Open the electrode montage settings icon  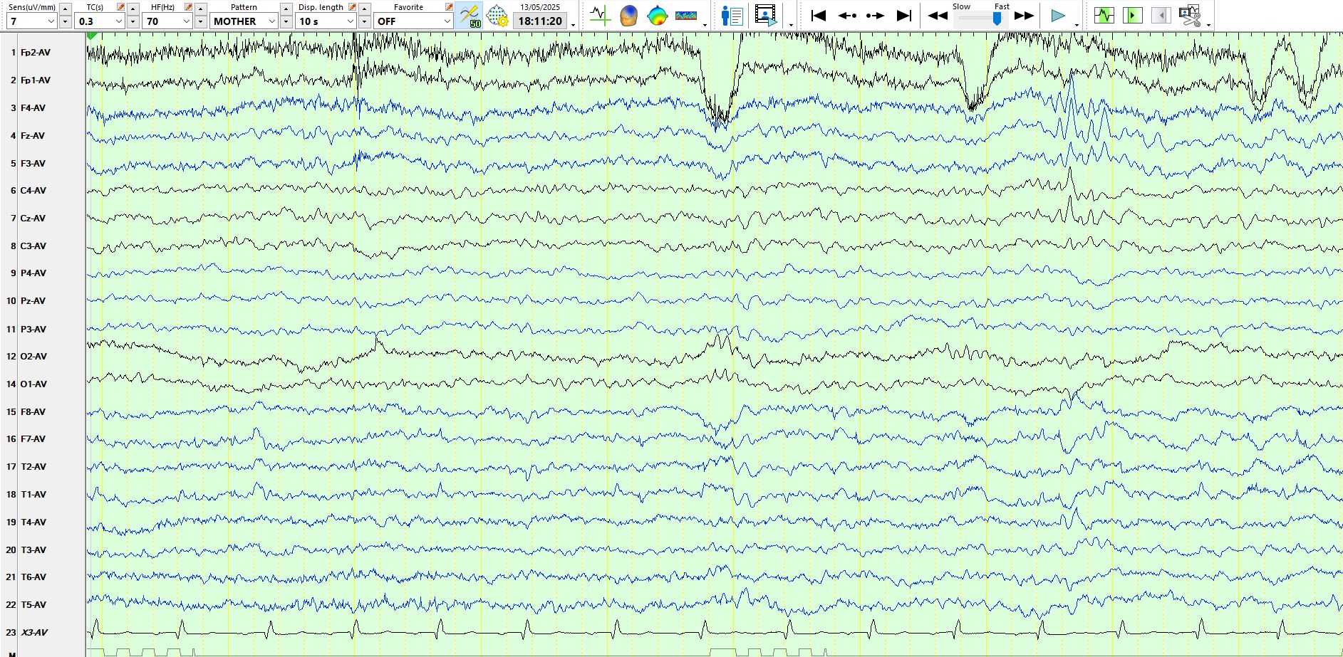click(x=497, y=15)
